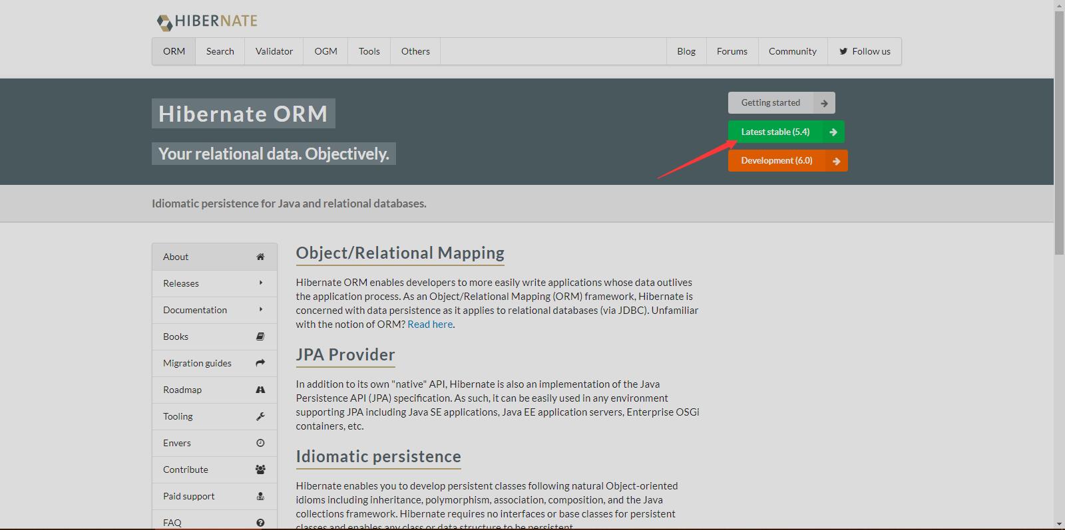
Task: Click the JPA Provider heading
Action: click(345, 355)
